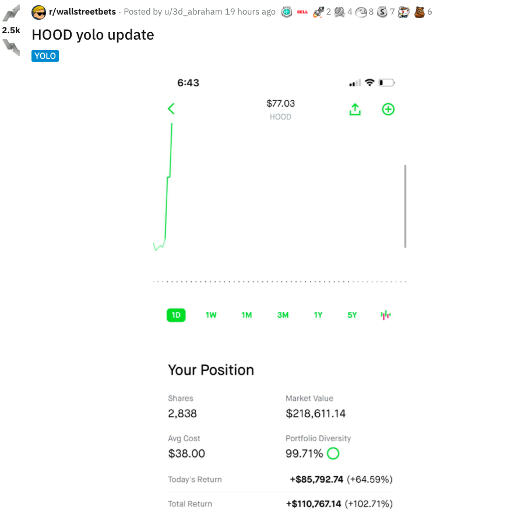Select the 5Y chart range
The image size is (521, 510).
click(x=352, y=315)
